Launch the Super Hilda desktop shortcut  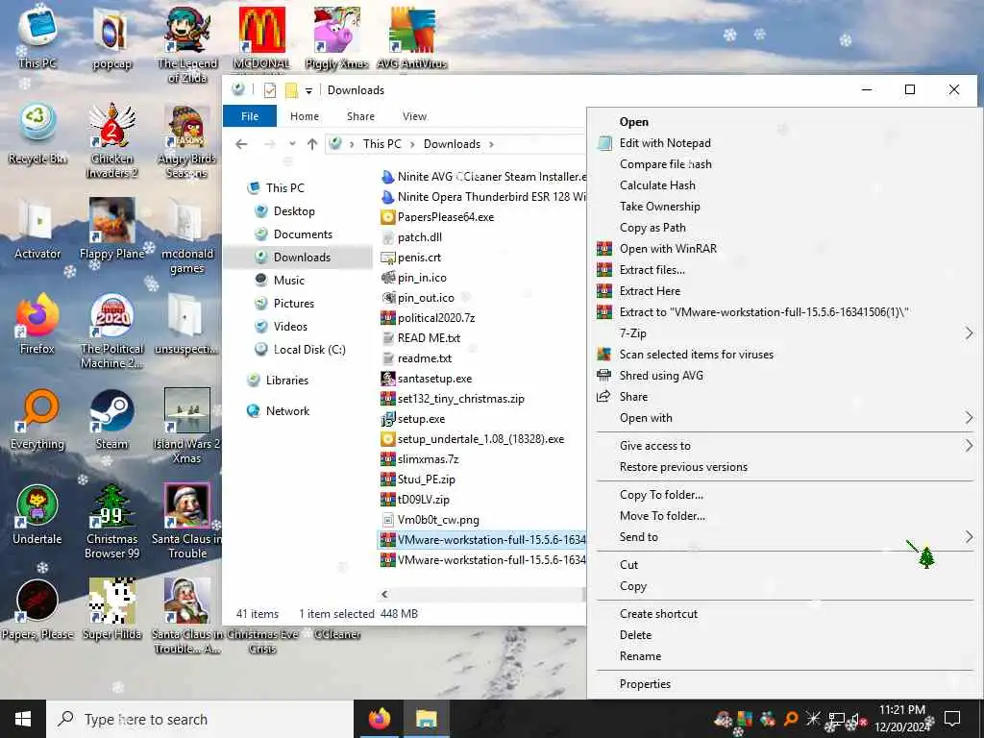point(111,608)
